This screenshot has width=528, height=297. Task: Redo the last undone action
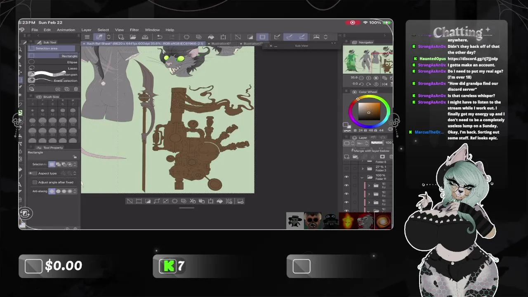click(x=171, y=37)
